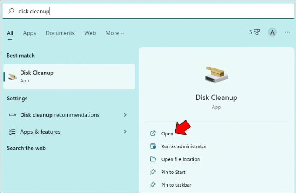Open the account avatar A
Viewport: 296px width, 193px height.
click(x=272, y=32)
